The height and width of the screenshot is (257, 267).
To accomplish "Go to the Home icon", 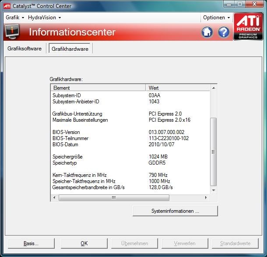I will click(207, 32).
